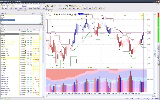Open the Scanners menu
This screenshot has height=100, width=160.
[x=35, y=4]
